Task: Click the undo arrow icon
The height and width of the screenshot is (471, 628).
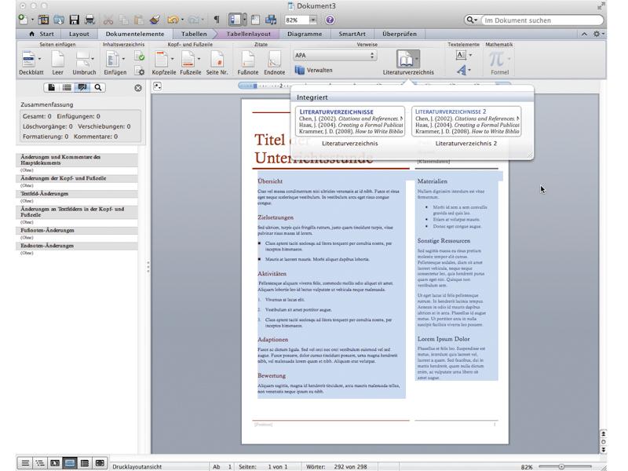Action: click(x=173, y=20)
